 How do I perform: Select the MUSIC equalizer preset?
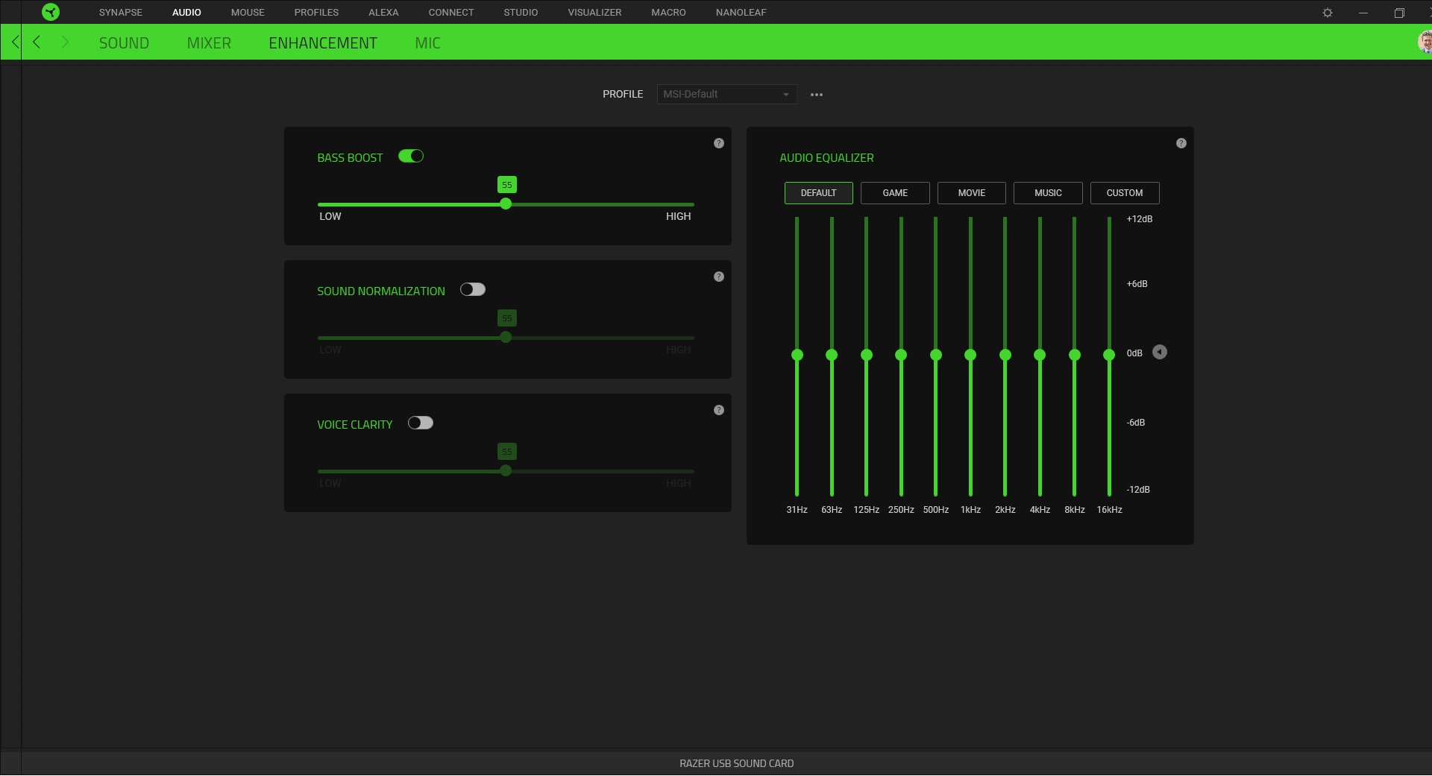[1048, 193]
